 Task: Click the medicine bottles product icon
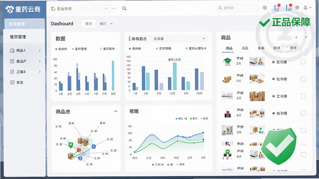pyautogui.click(x=227, y=130)
